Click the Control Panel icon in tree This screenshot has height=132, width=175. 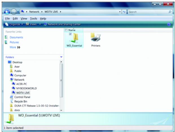point(12,97)
